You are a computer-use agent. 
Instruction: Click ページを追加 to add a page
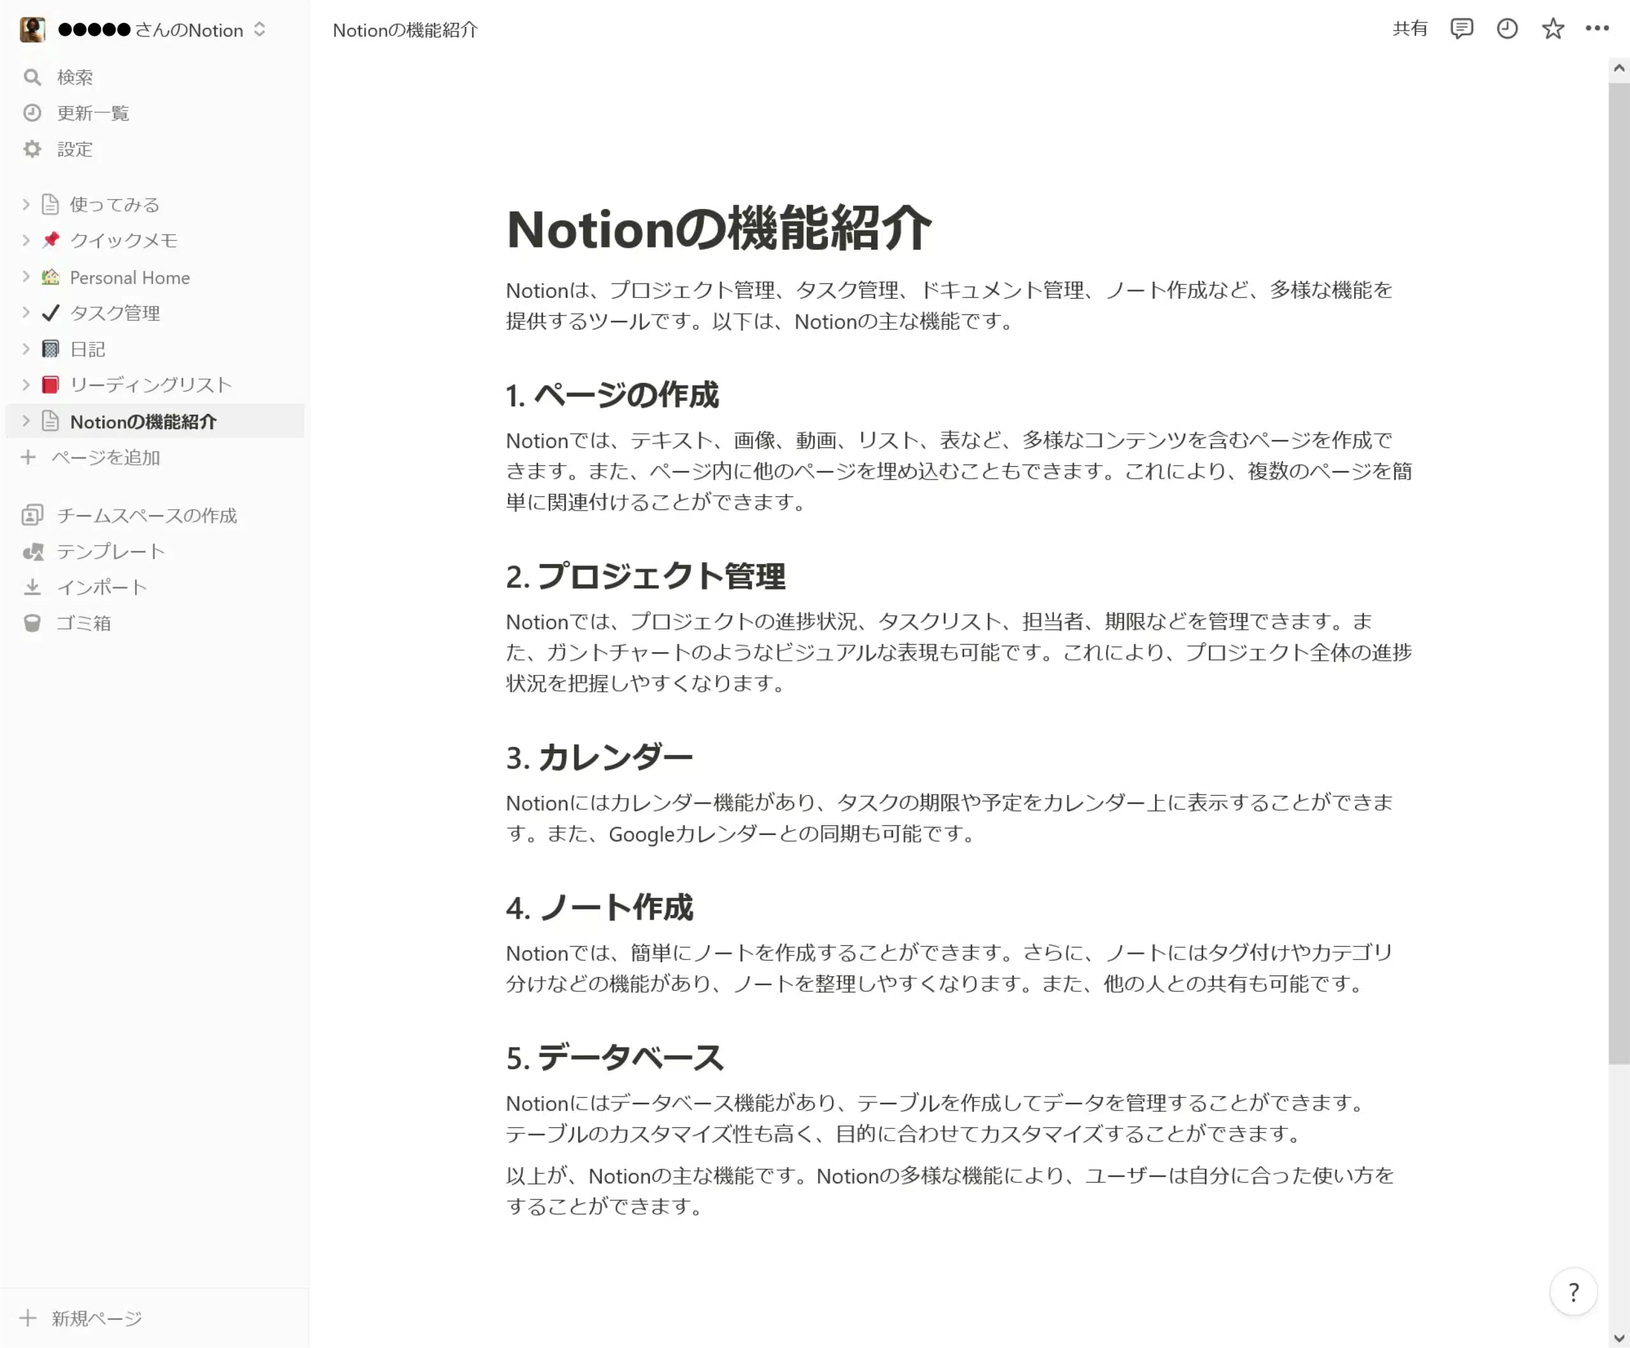pyautogui.click(x=106, y=457)
